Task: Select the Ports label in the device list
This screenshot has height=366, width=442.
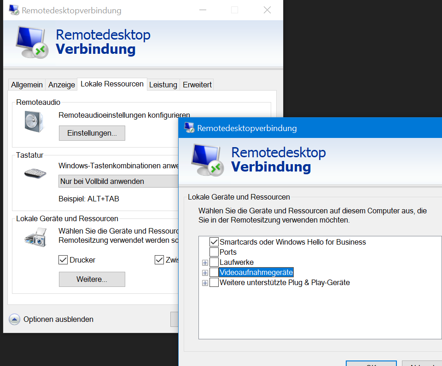Action: pyautogui.click(x=228, y=252)
